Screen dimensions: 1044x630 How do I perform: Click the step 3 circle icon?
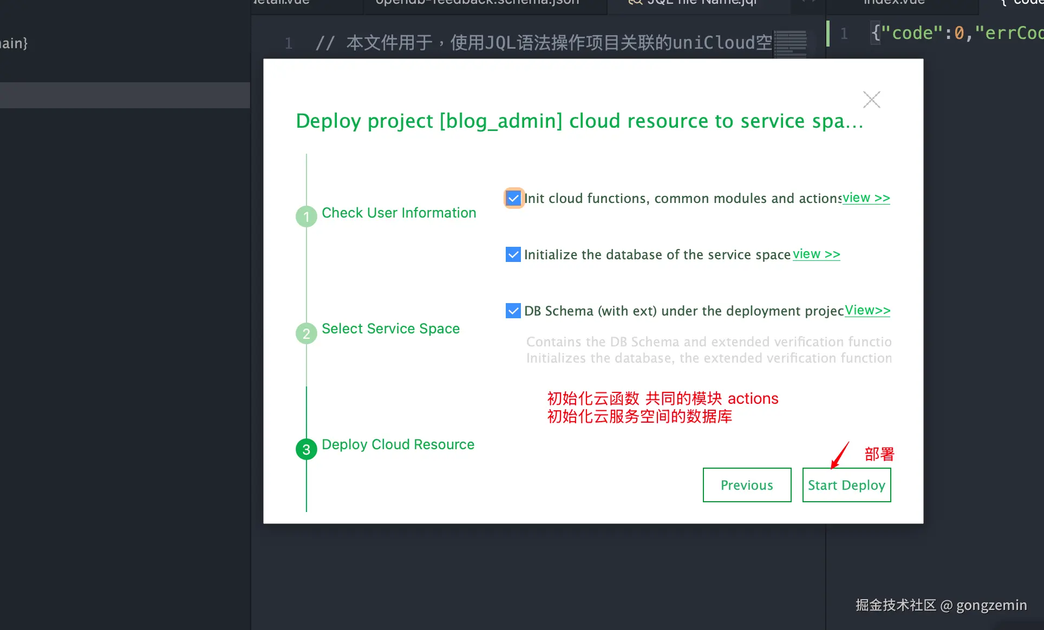point(306,449)
